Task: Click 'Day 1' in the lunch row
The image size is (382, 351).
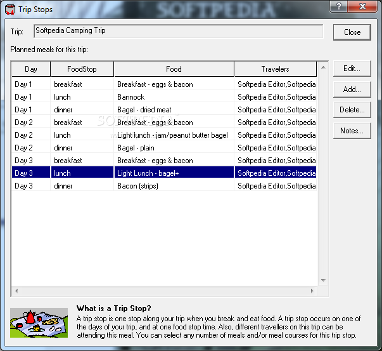Action: pos(31,97)
